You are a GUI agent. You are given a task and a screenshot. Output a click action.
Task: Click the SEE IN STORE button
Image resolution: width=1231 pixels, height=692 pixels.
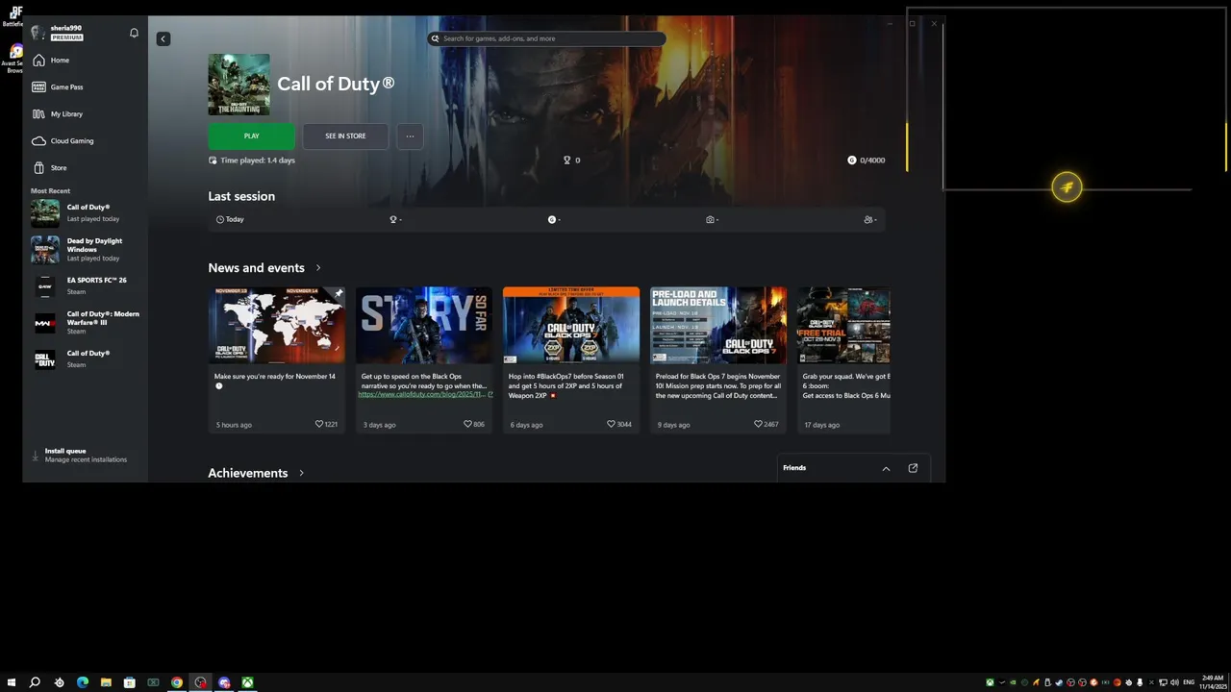click(x=345, y=136)
